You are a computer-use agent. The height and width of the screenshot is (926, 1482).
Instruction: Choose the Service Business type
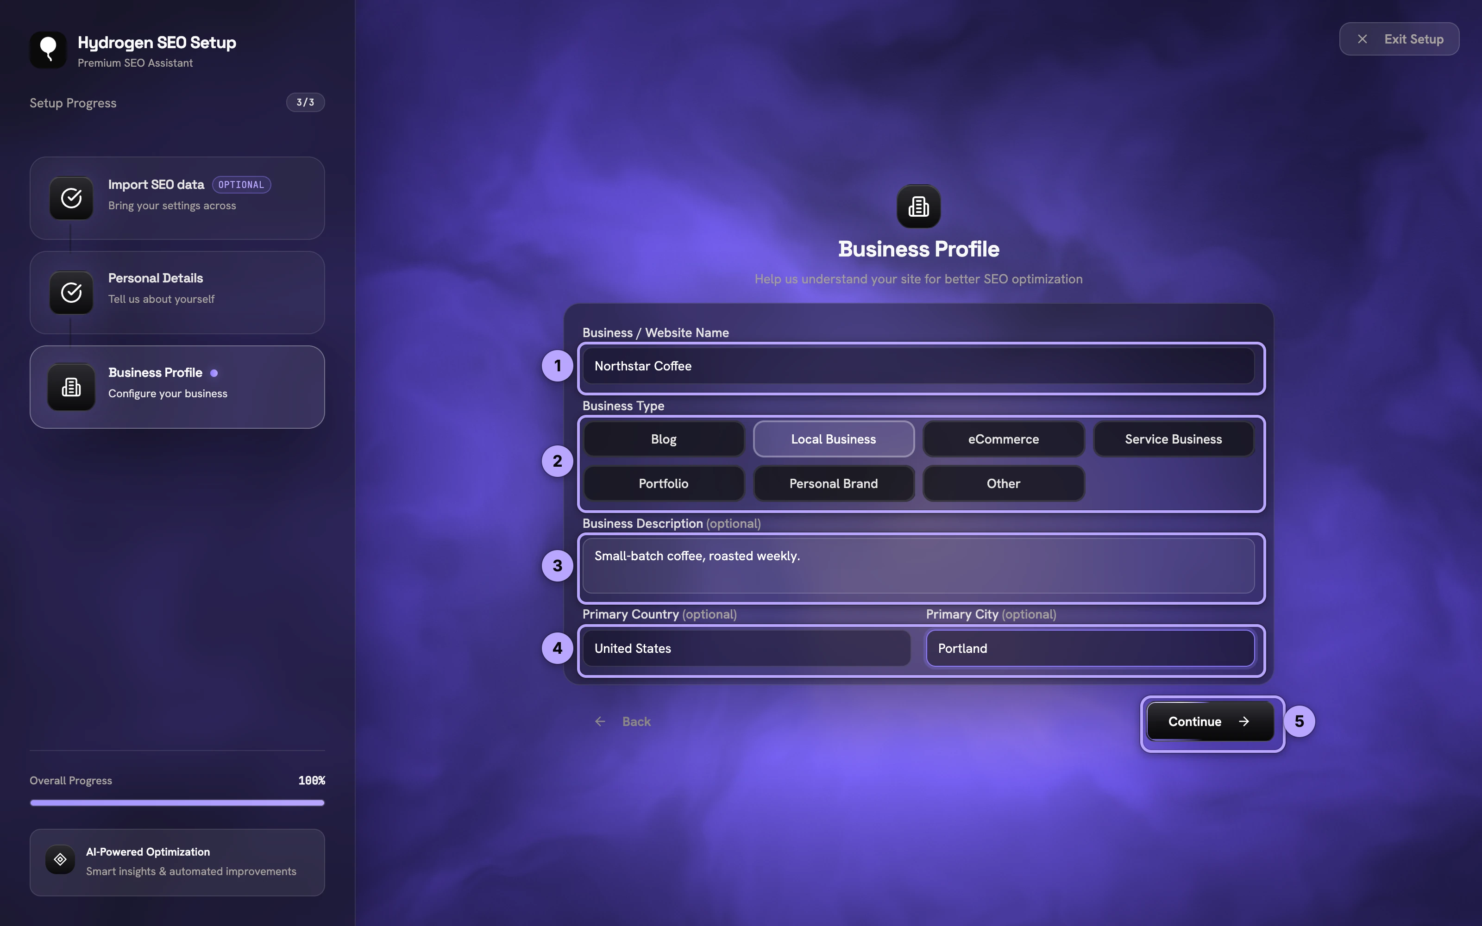click(x=1174, y=439)
